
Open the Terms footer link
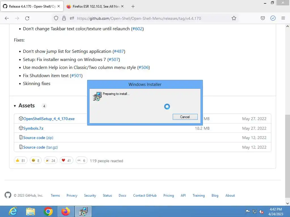click(55, 196)
